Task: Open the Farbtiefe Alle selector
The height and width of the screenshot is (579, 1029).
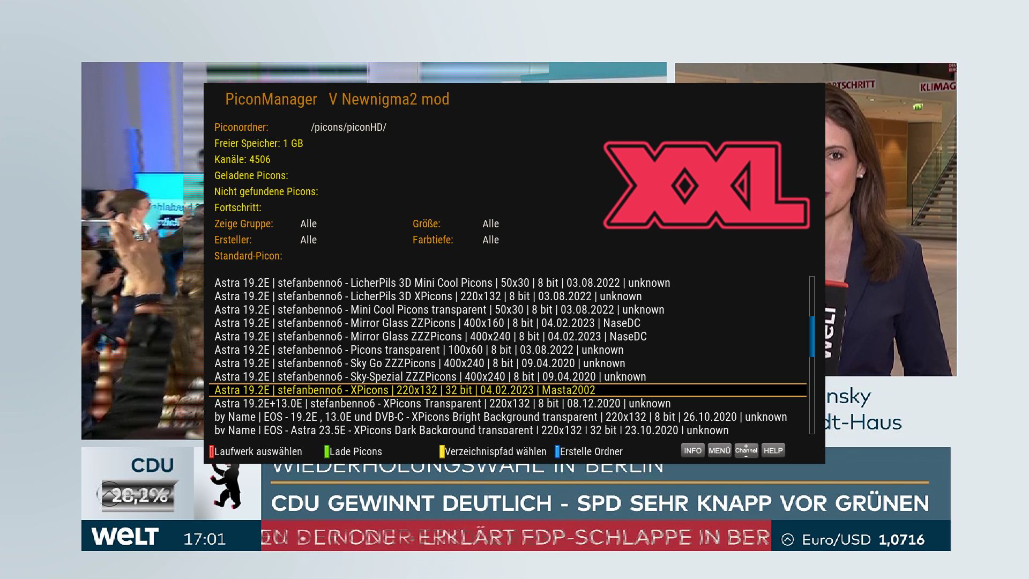Action: coord(490,240)
